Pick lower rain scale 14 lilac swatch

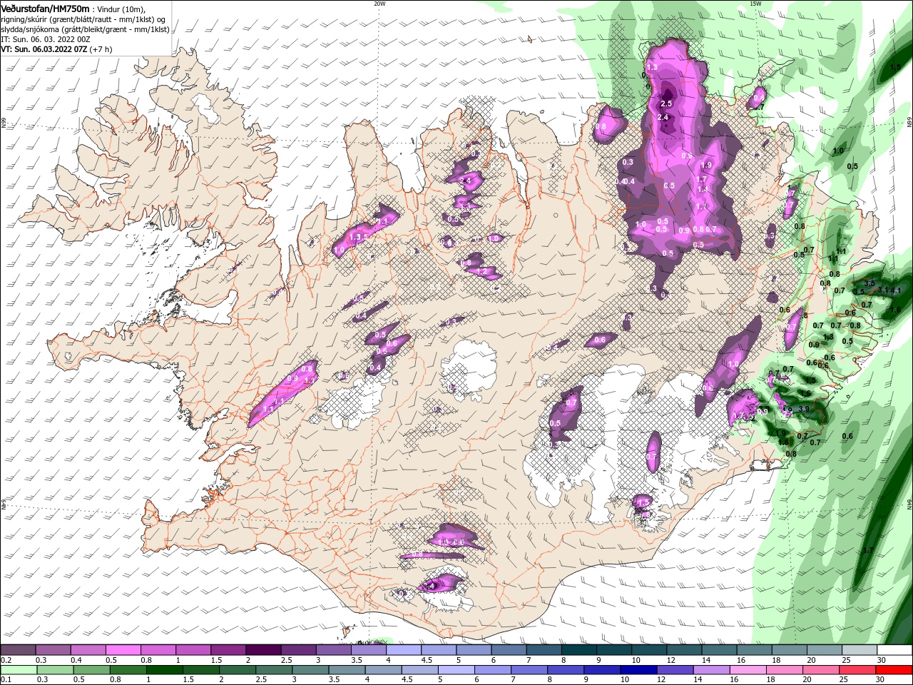[x=711, y=670]
